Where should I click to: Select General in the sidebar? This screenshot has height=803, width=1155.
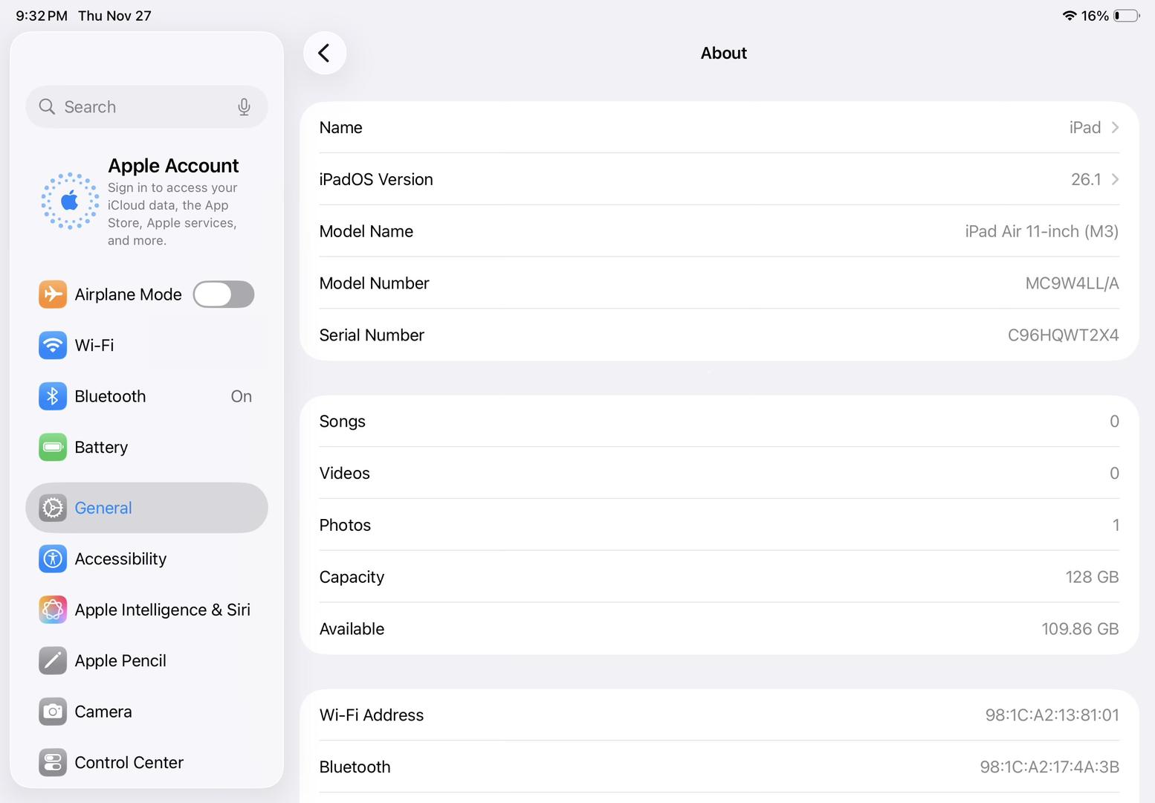click(x=146, y=508)
